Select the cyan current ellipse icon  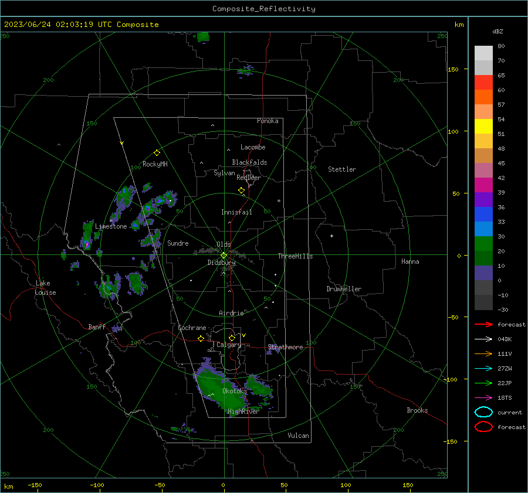click(483, 412)
